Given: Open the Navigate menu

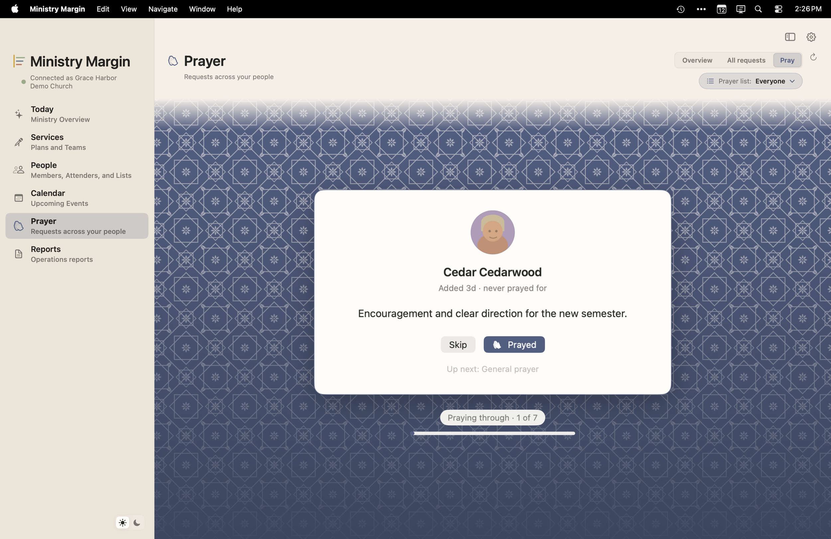Looking at the screenshot, I should click(163, 9).
